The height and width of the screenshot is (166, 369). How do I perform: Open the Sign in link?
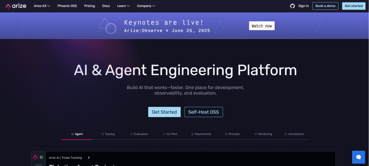(x=303, y=6)
